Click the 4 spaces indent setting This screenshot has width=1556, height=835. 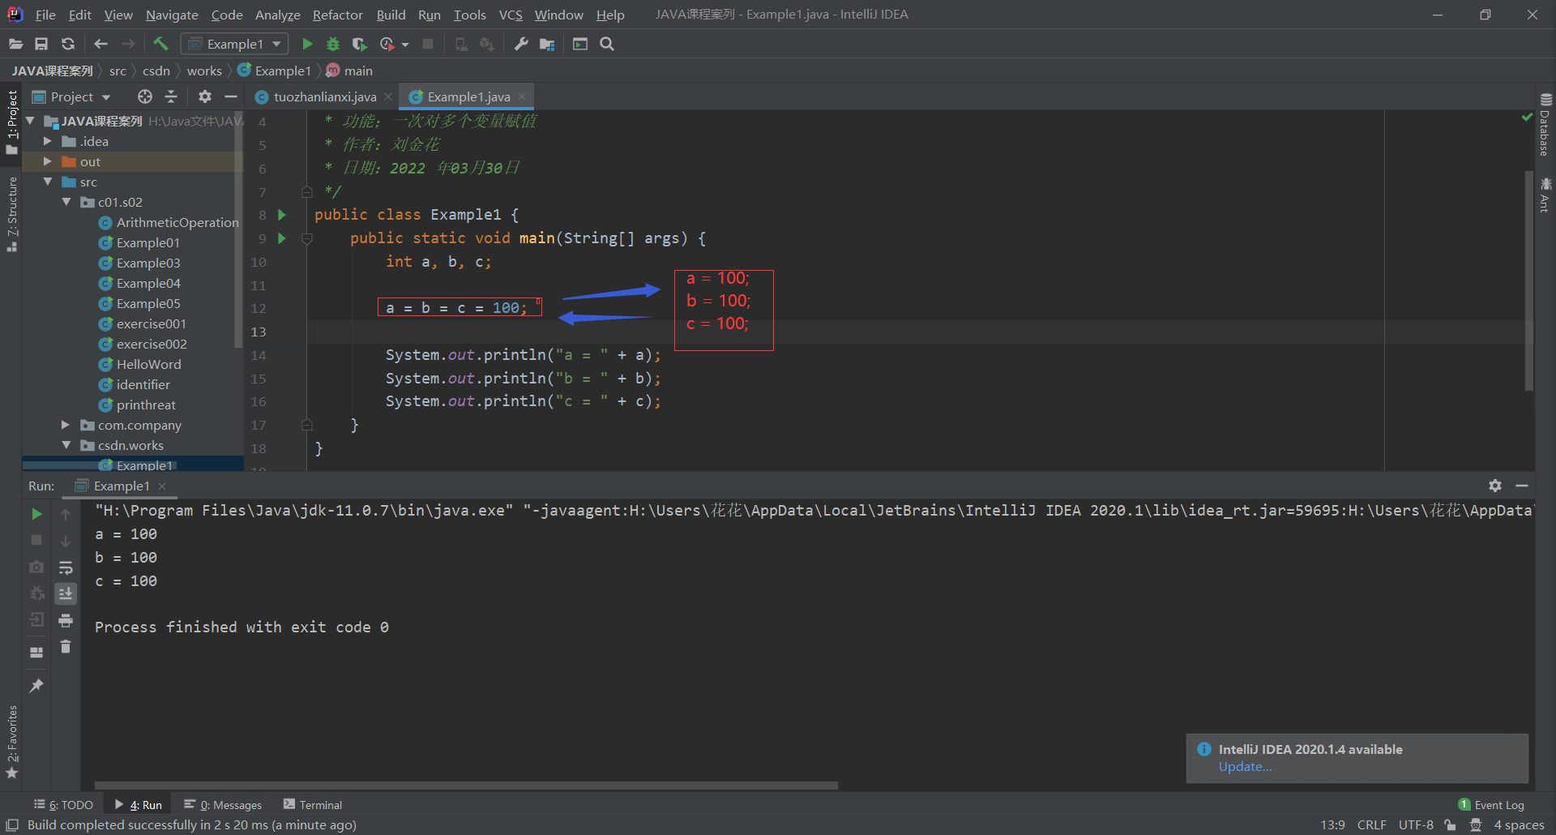coord(1519,824)
